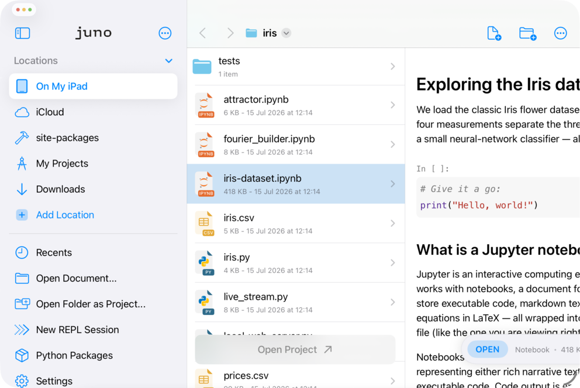Open the iCloud location

pyautogui.click(x=93, y=112)
